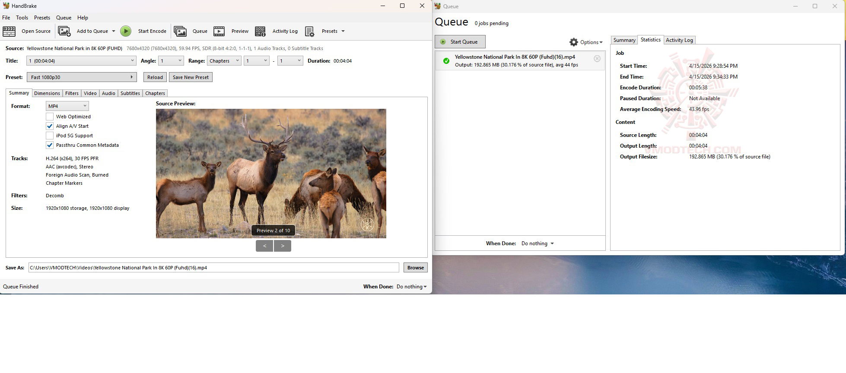Click the "0 jobs pending" text
The width and height of the screenshot is (846, 373).
tap(492, 23)
